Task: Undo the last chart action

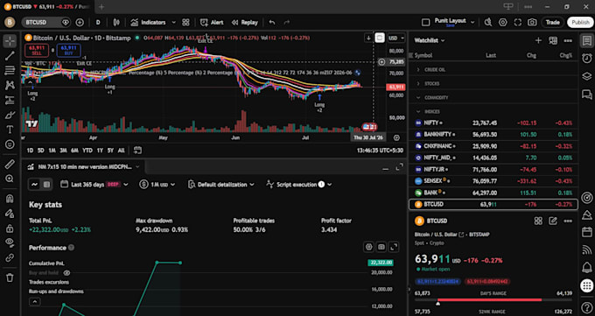Action: point(272,23)
